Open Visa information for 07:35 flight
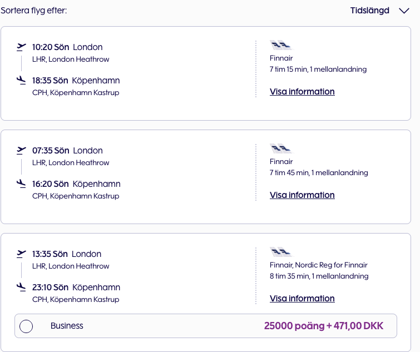 coord(302,195)
